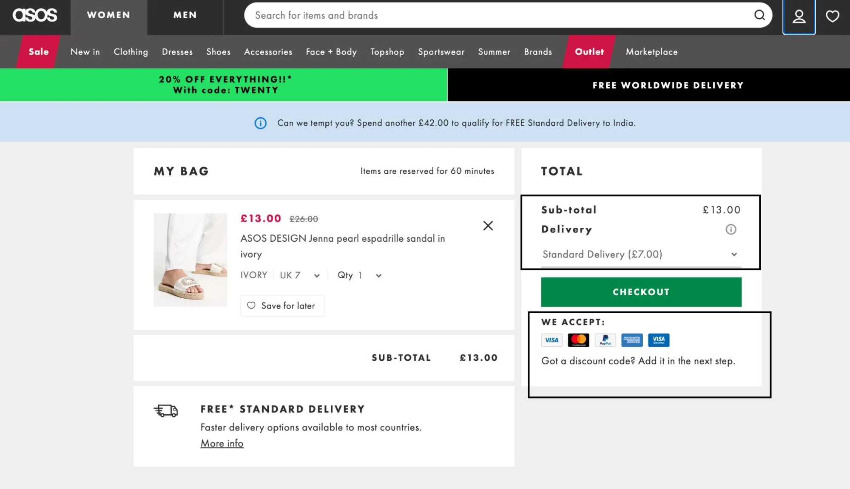Click the WE ACCEPT: label

(573, 322)
